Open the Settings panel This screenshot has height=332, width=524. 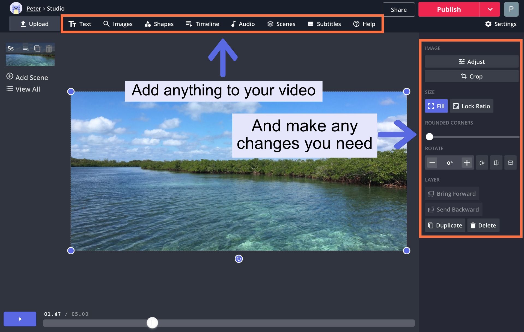pyautogui.click(x=501, y=24)
